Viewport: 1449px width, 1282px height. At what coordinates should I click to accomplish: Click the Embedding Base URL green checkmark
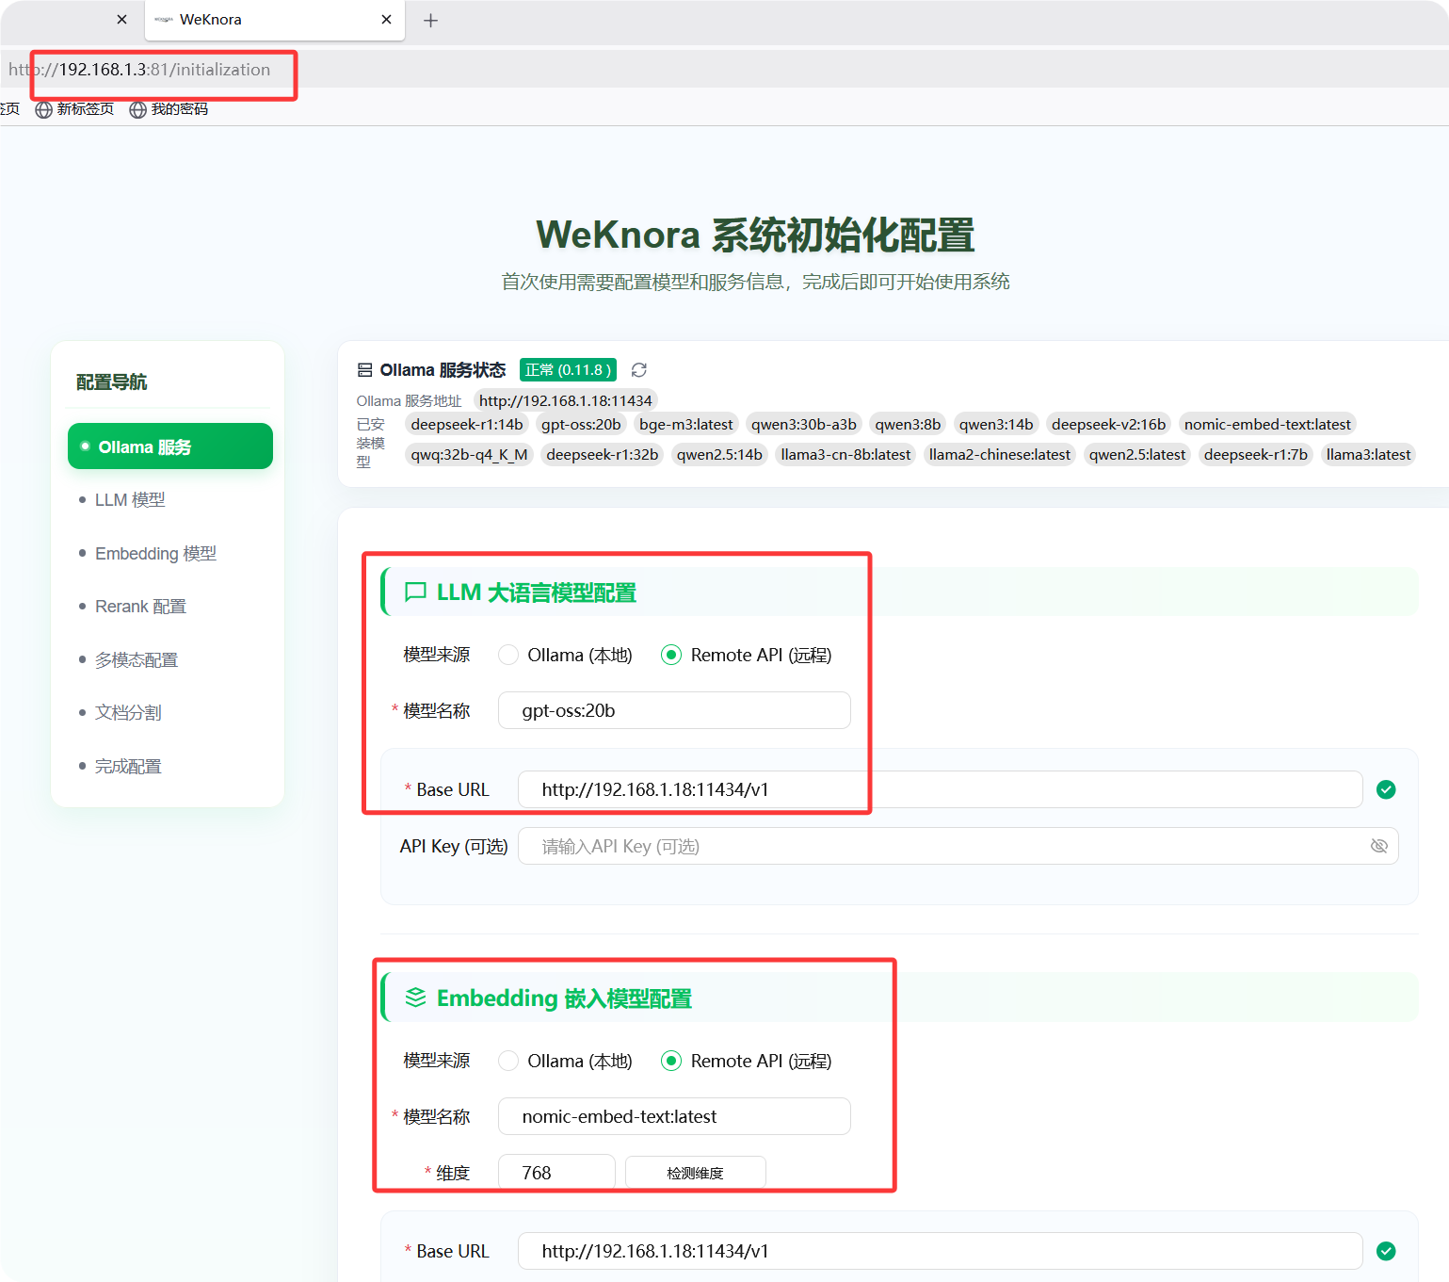point(1385,1251)
